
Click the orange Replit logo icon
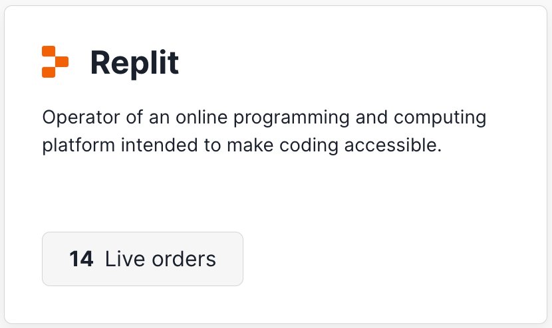(x=55, y=62)
